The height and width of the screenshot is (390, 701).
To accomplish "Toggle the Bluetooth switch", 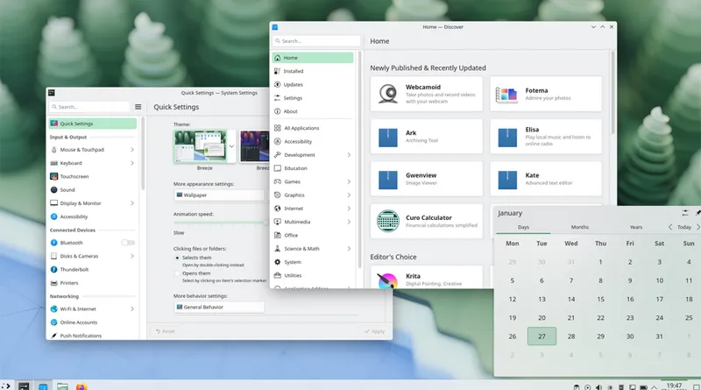I will [128, 243].
